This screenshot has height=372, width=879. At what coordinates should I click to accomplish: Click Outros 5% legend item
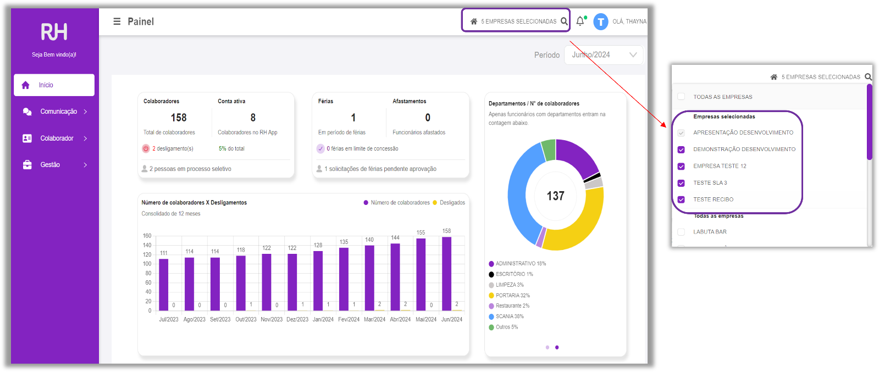coord(504,327)
